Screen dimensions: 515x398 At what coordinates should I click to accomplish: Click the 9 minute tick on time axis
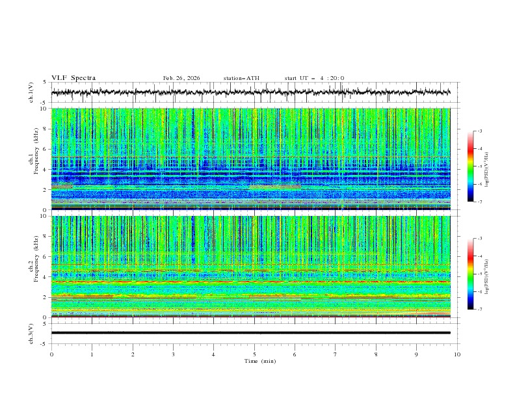(417, 354)
